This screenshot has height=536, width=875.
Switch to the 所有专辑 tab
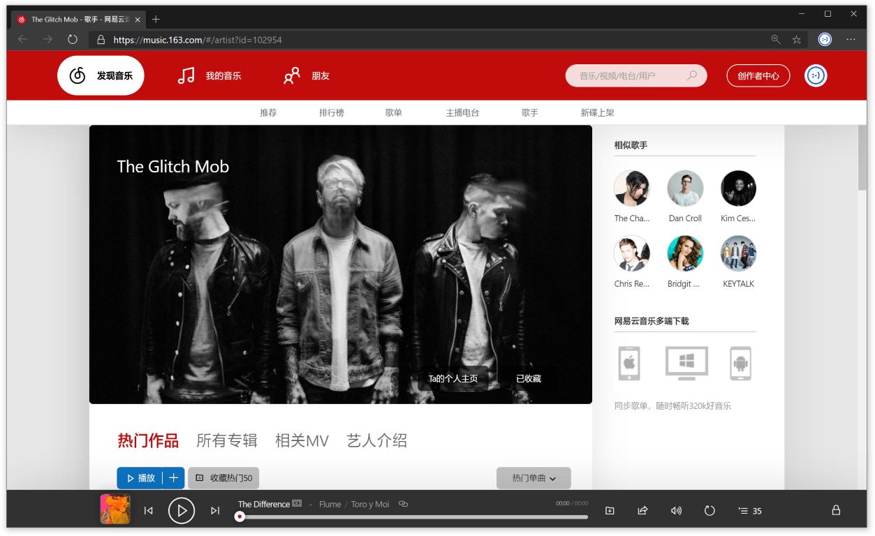click(x=227, y=440)
